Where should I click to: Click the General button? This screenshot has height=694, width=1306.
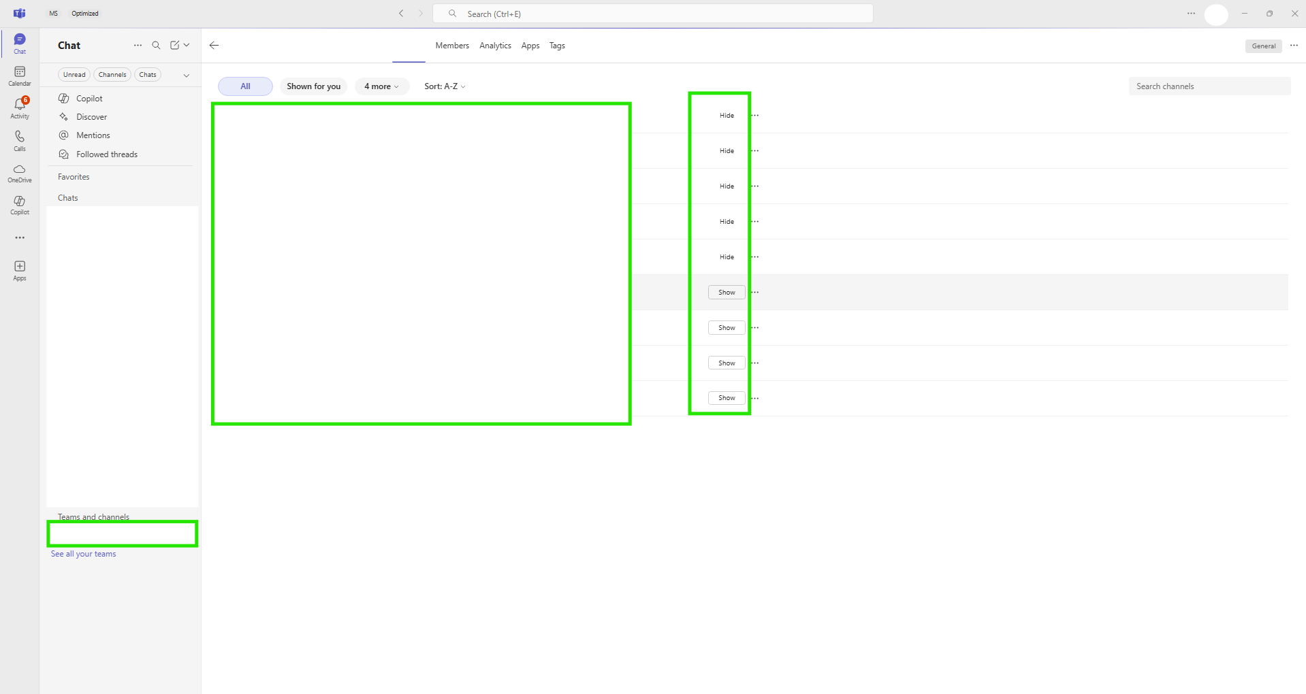point(1263,46)
